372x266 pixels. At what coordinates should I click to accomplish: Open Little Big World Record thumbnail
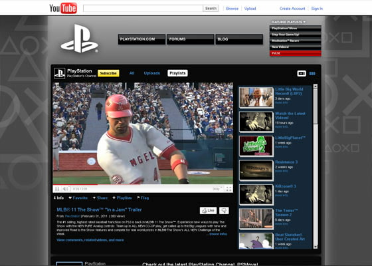[x=256, y=97]
